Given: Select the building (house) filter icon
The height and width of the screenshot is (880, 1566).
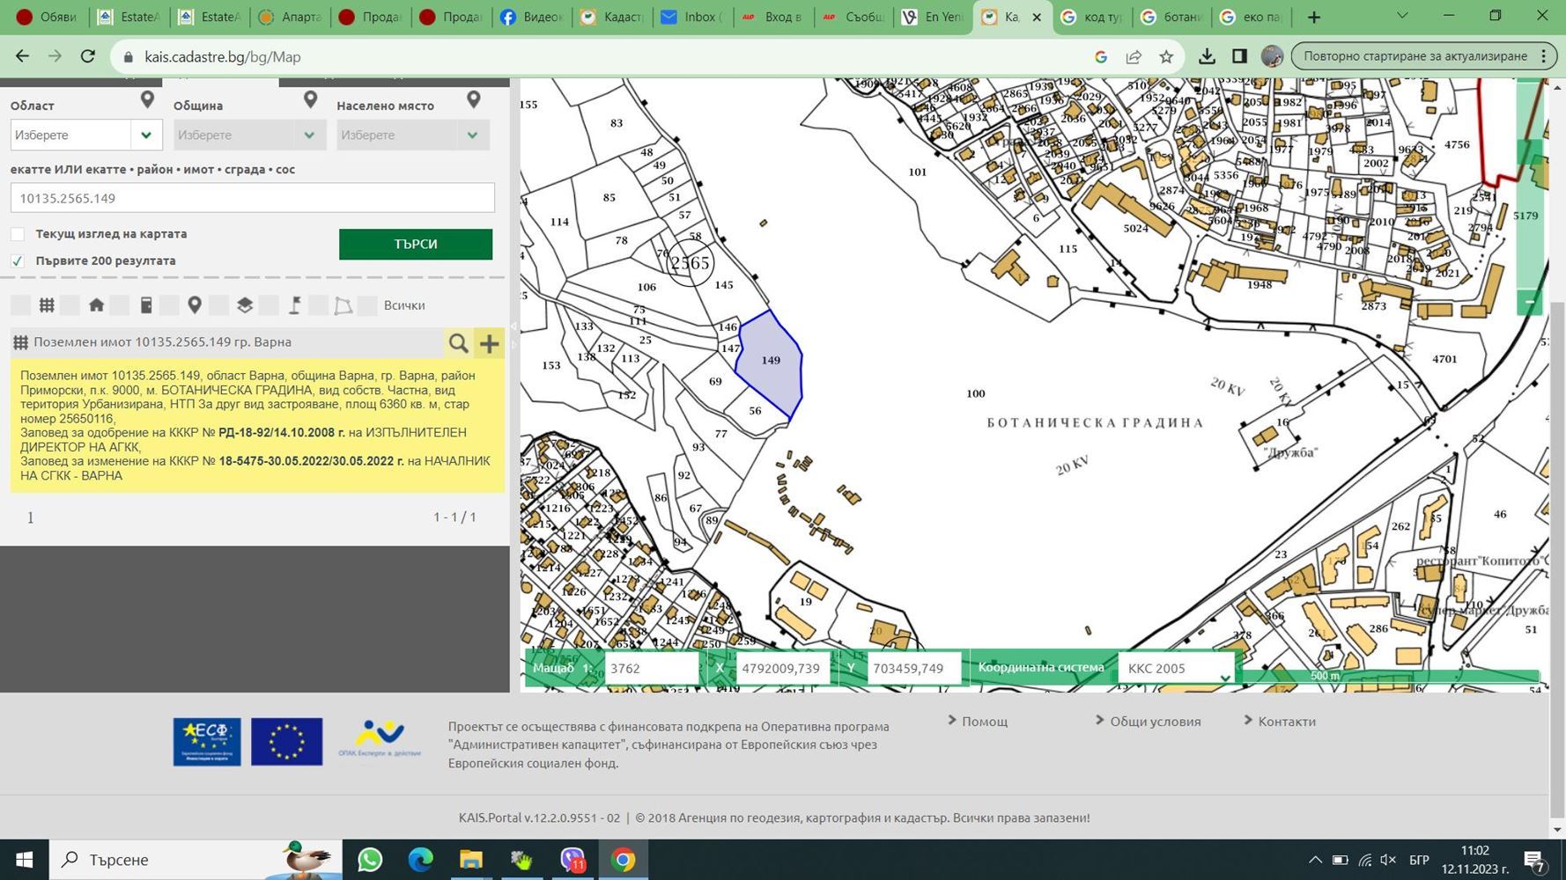Looking at the screenshot, I should [96, 305].
